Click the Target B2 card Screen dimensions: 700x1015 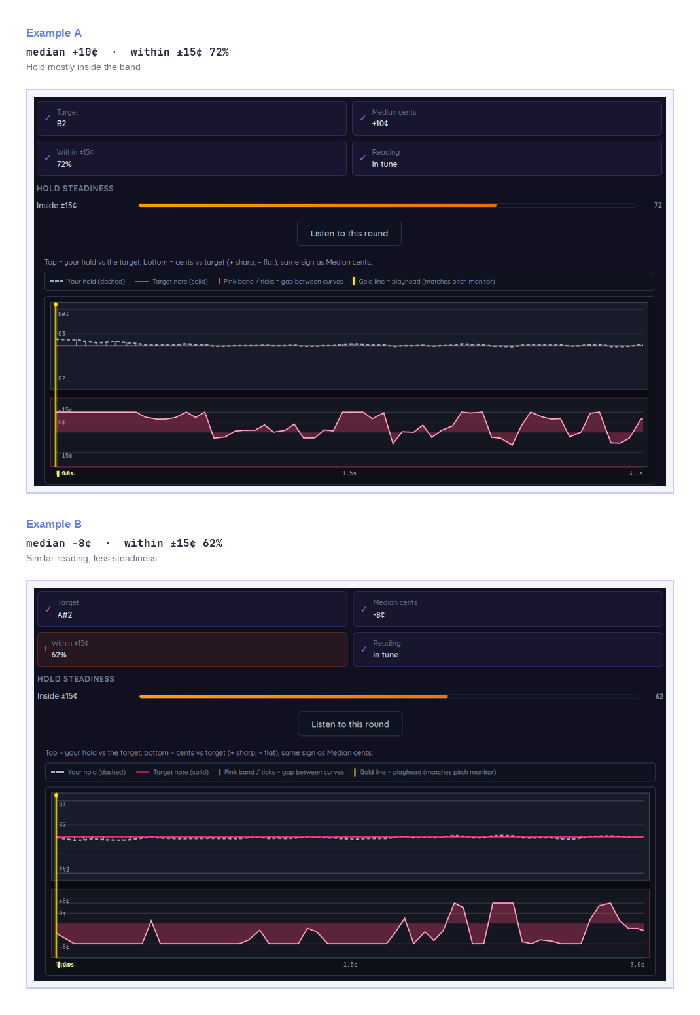tap(192, 118)
